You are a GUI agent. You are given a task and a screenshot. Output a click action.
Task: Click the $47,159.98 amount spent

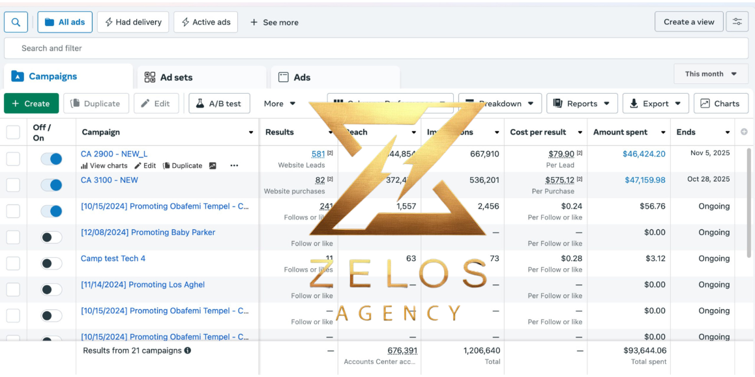pyautogui.click(x=645, y=180)
